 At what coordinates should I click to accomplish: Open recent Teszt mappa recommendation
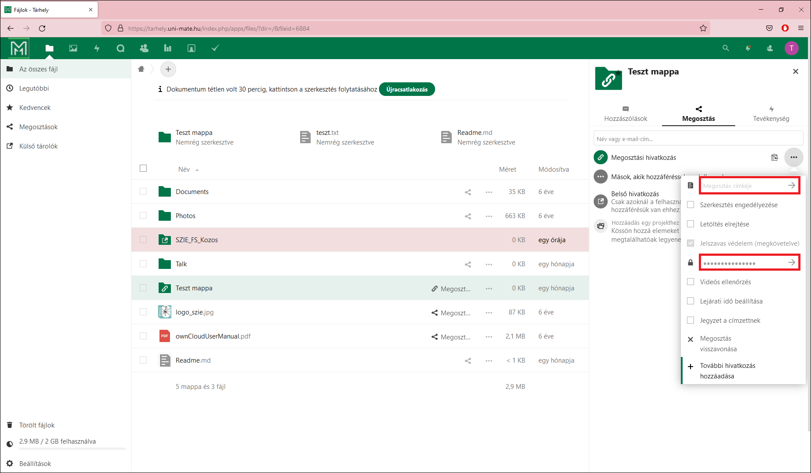pos(196,137)
